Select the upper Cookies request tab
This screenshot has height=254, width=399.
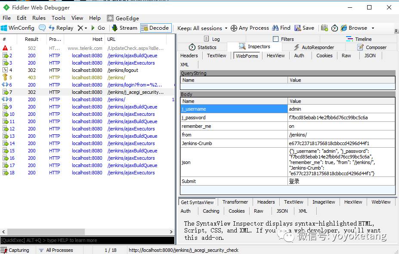(324, 56)
